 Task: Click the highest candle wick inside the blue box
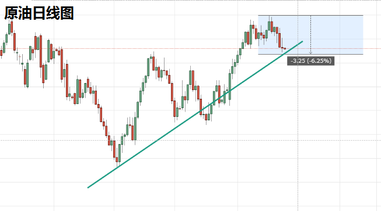point(269,23)
